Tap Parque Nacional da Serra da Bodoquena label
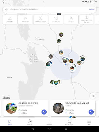Screen dimensions: 99x132 coord(34,58)
